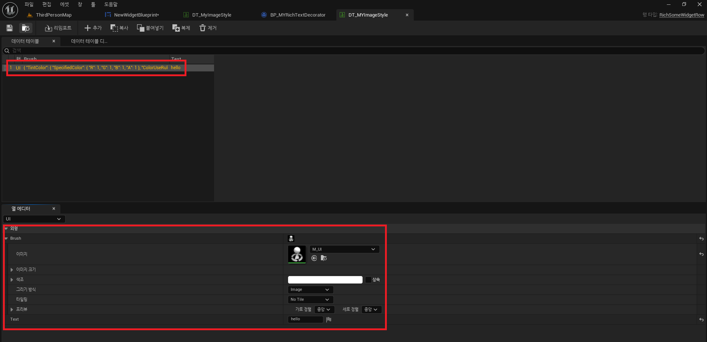Image resolution: width=707 pixels, height=342 pixels.
Task: Reset the 이미지 property to default
Action: pos(701,254)
